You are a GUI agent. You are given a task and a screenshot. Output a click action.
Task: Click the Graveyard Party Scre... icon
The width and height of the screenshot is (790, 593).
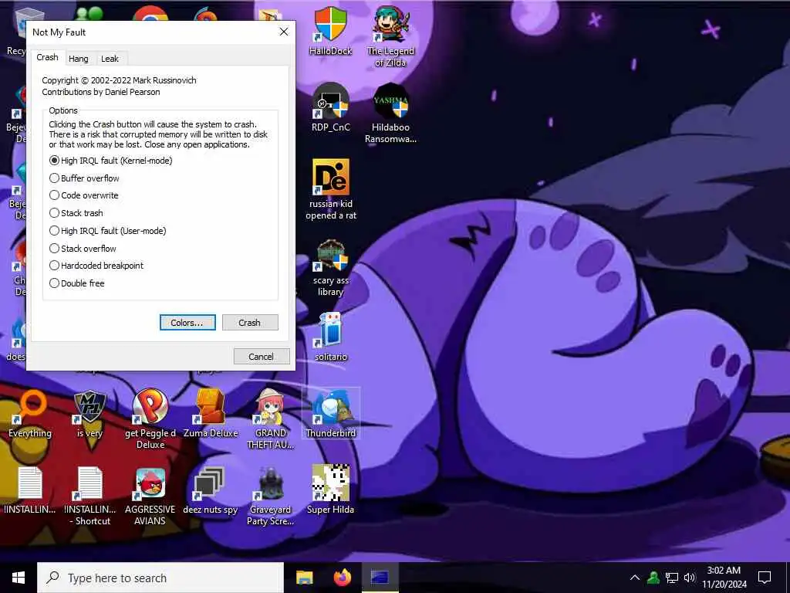coord(271,496)
